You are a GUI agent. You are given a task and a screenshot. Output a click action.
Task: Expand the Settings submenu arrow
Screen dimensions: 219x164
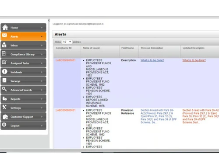tap(42, 108)
